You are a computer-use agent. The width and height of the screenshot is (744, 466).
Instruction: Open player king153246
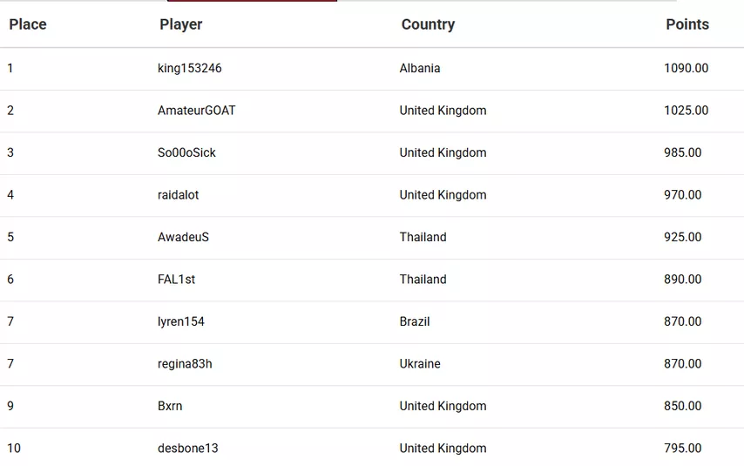[x=190, y=68]
